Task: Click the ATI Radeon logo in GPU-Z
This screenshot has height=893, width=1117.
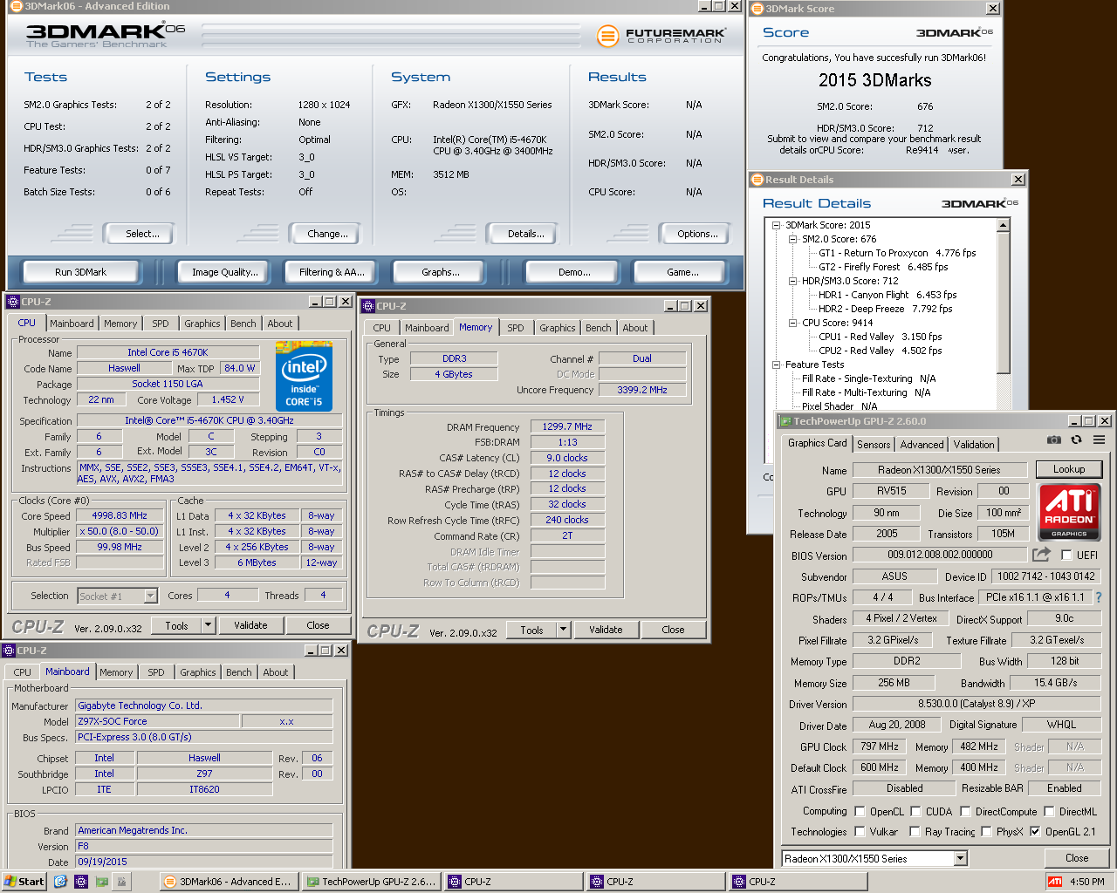Action: [x=1069, y=511]
